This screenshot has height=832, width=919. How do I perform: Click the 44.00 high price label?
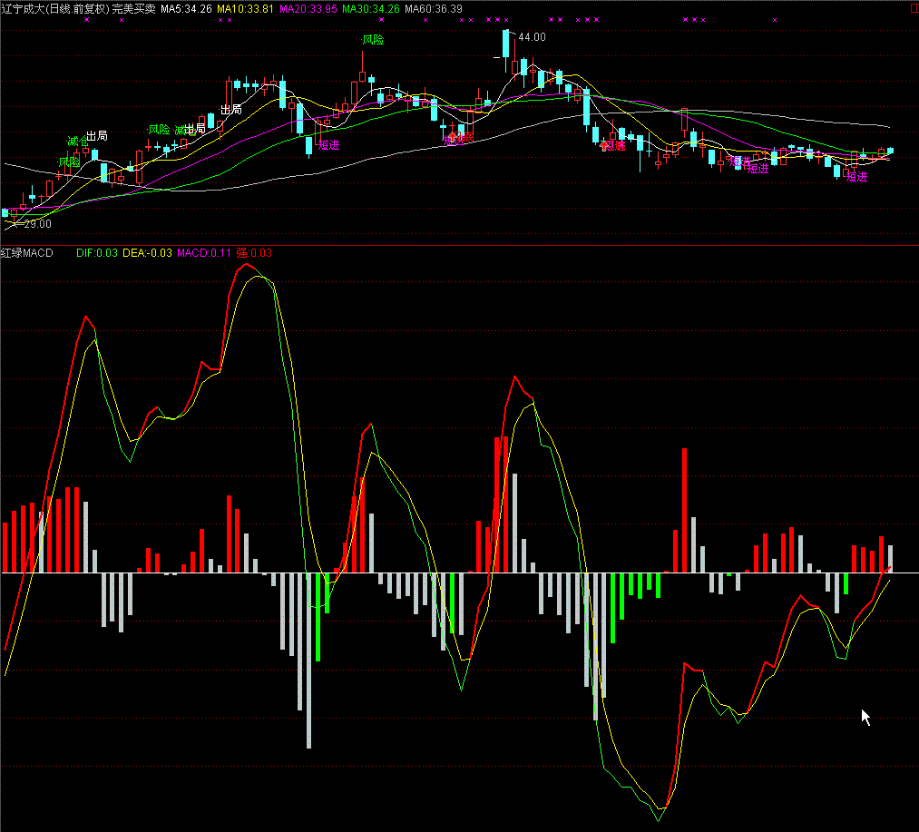(533, 37)
